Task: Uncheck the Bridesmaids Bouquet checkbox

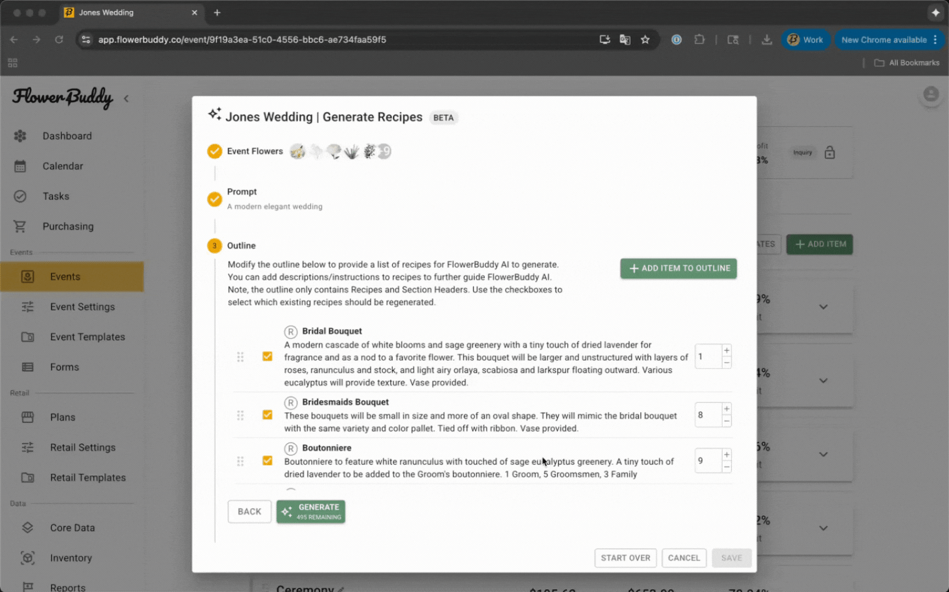Action: point(267,415)
